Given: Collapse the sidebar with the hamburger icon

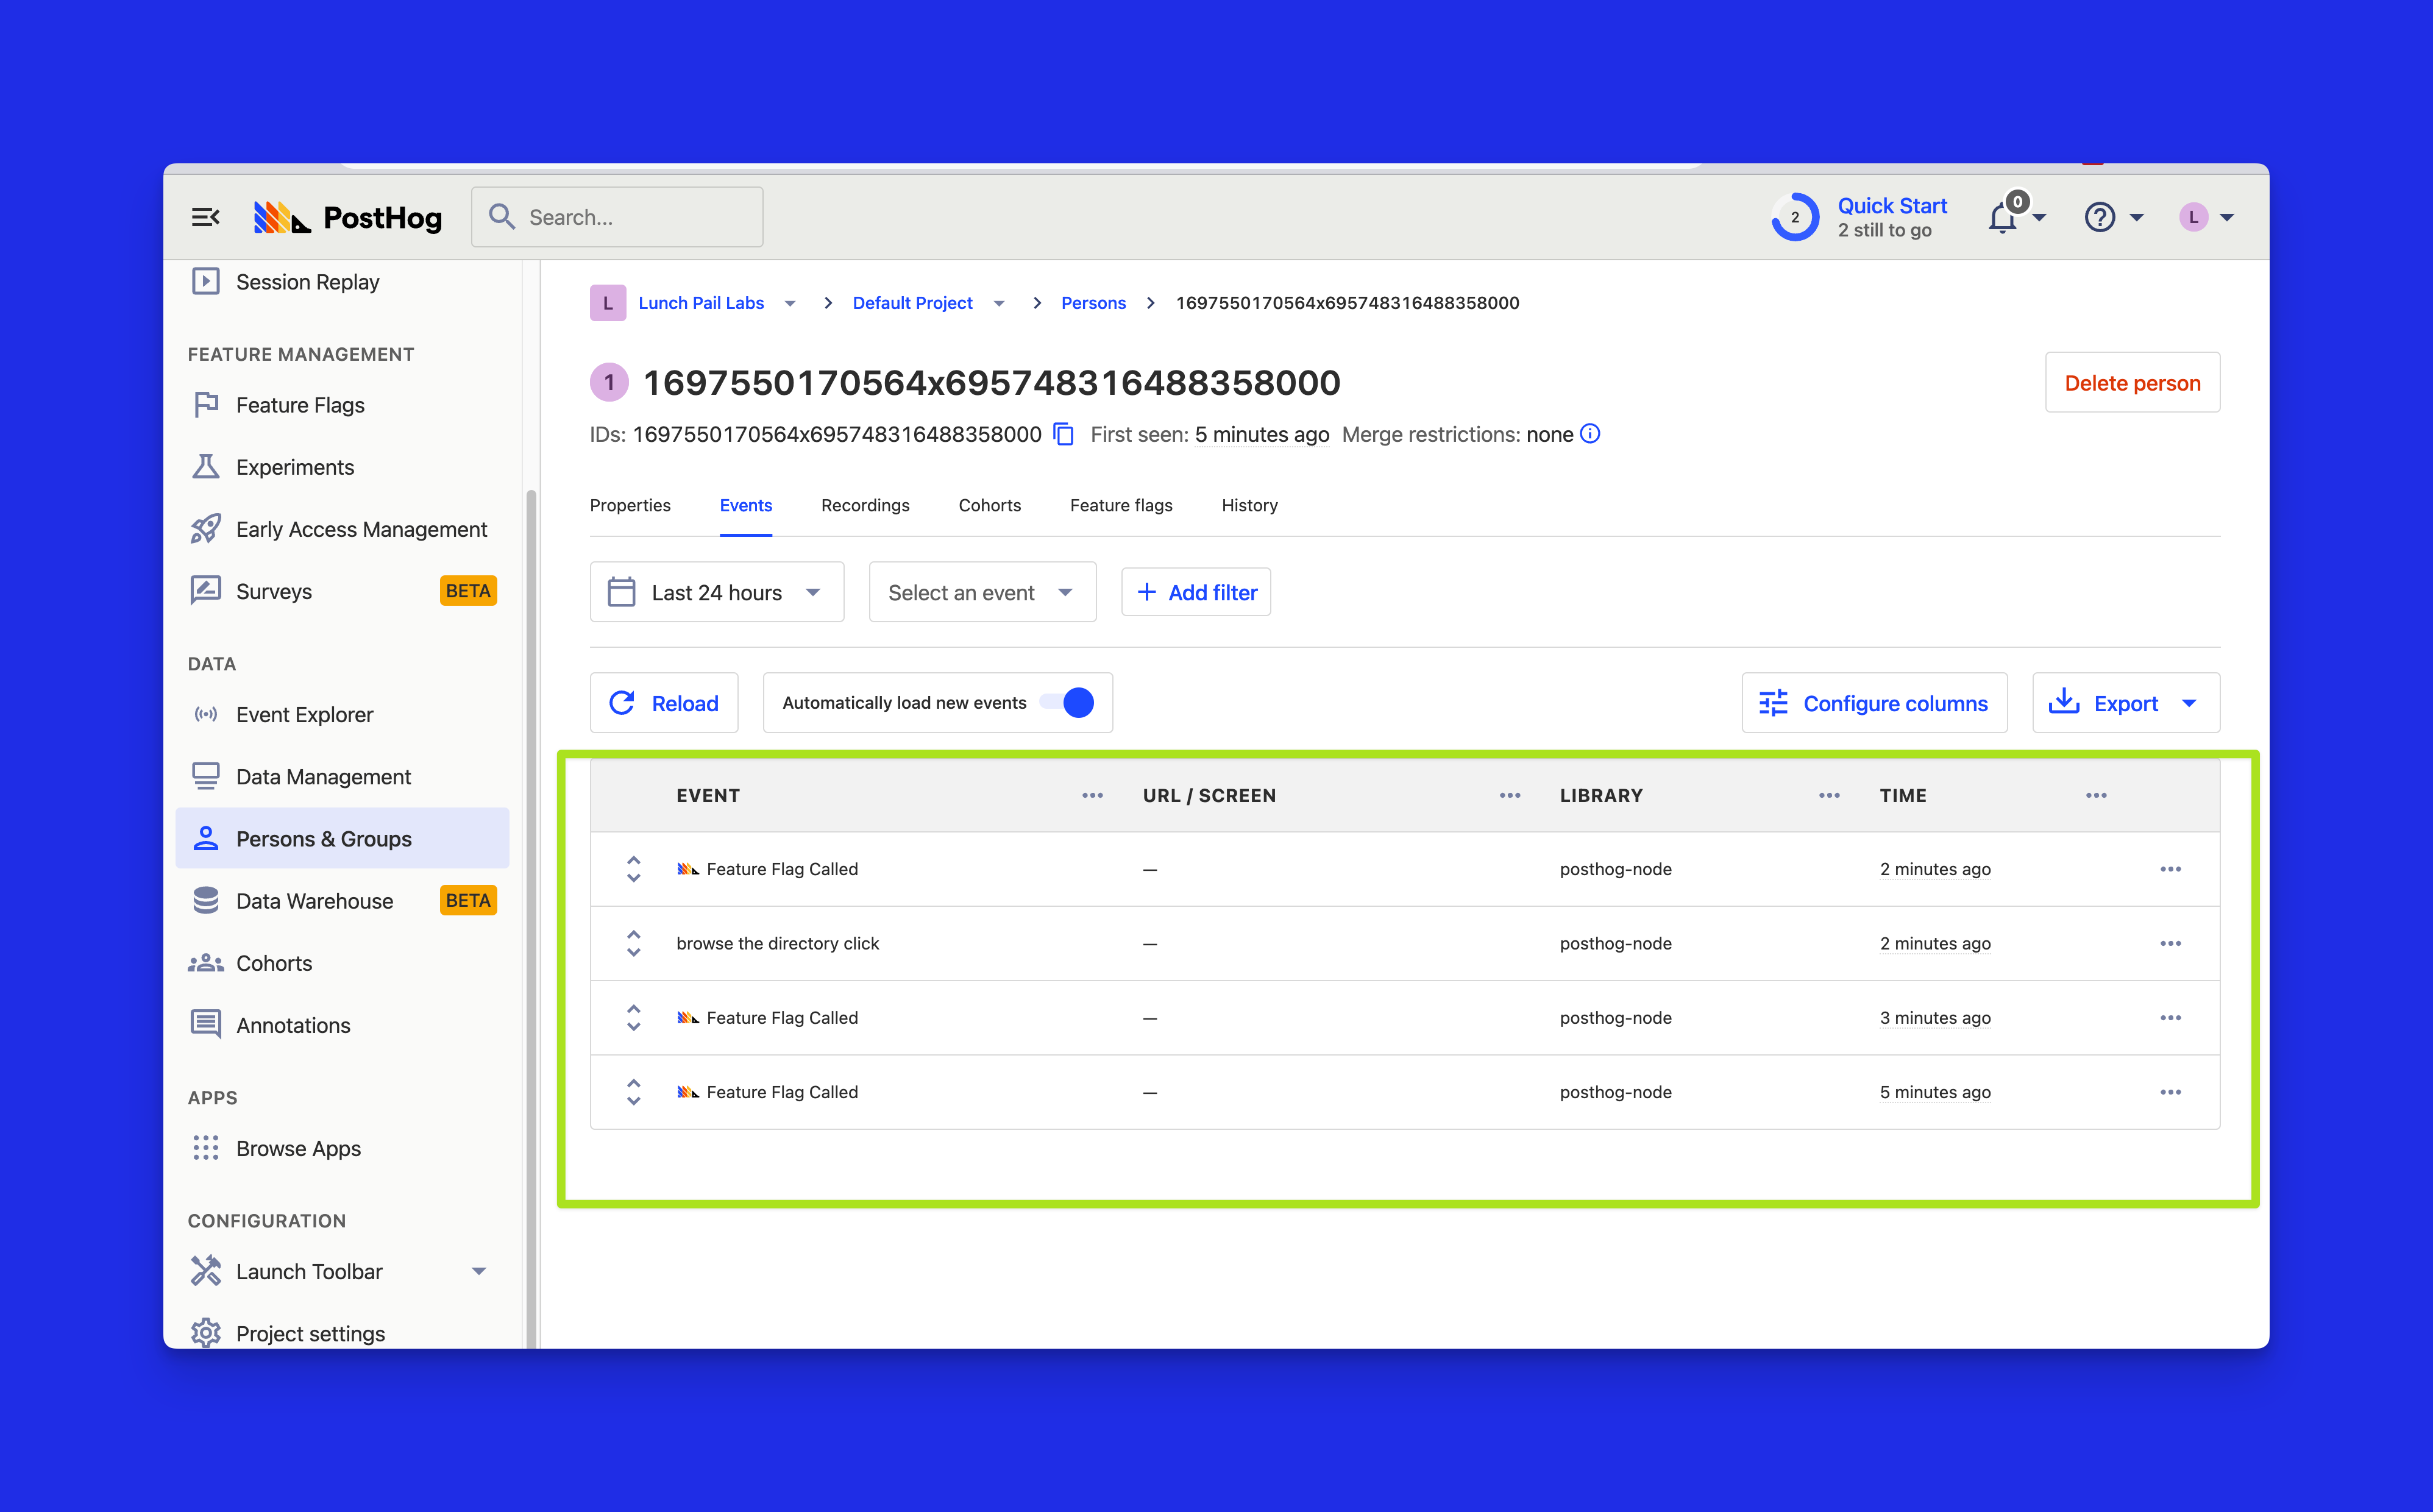Looking at the screenshot, I should pos(205,217).
